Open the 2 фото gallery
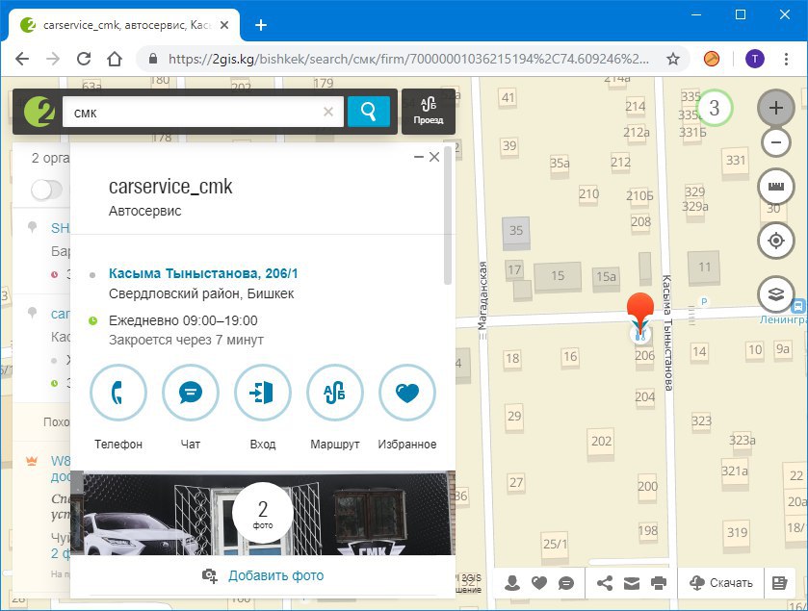The image size is (808, 611). coord(263,513)
